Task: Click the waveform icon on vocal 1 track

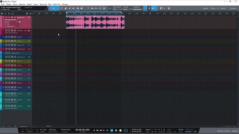Action: 29,87
